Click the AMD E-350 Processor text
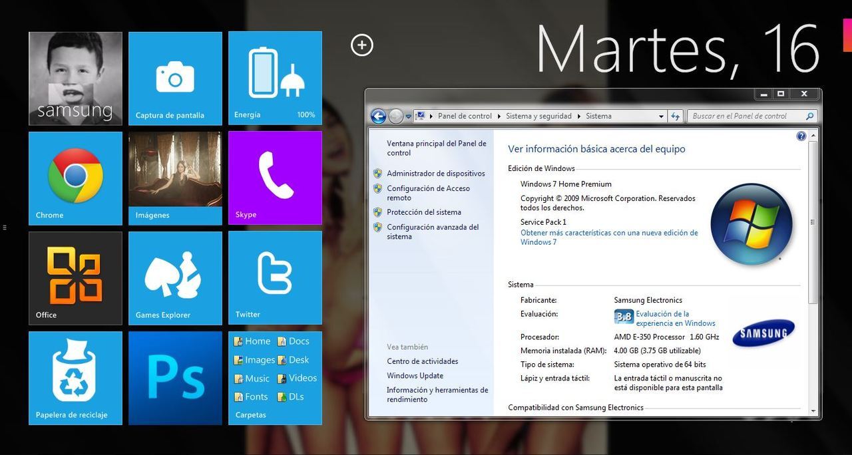Viewport: 852px width, 455px height. click(649, 337)
